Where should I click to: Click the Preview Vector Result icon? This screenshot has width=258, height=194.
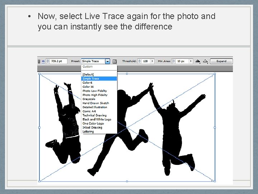point(205,61)
